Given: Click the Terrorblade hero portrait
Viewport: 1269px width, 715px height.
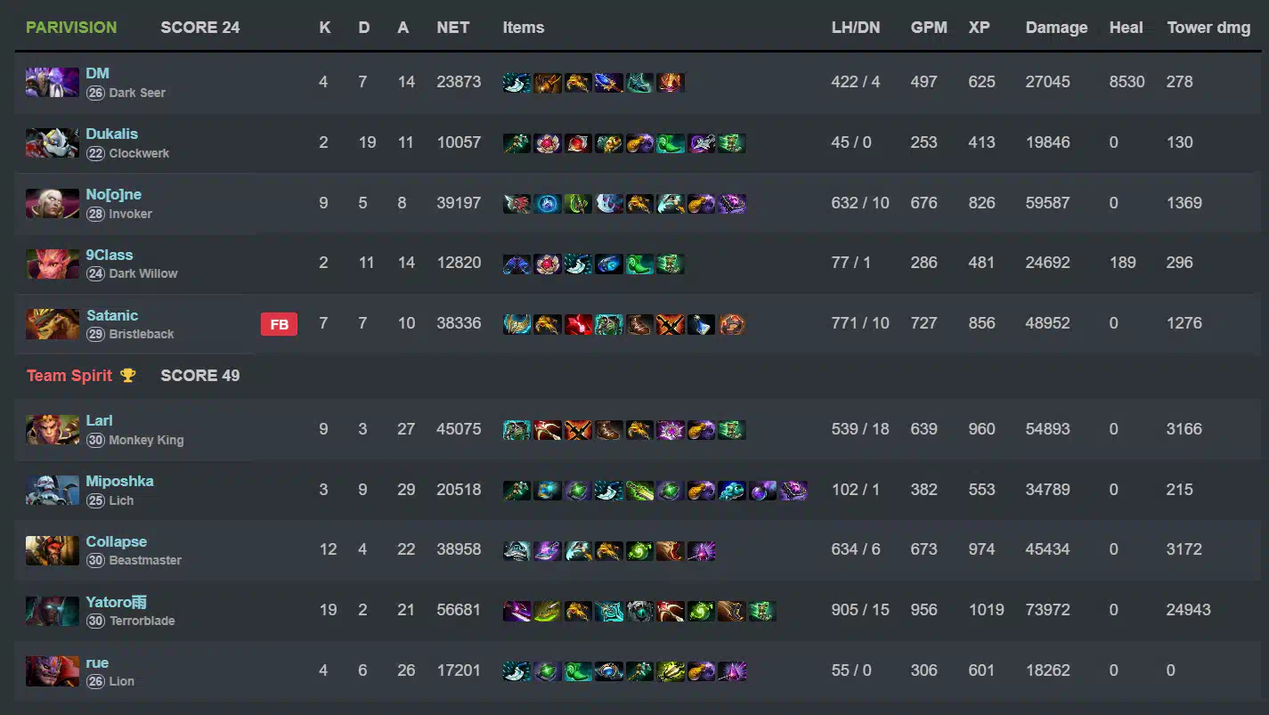Looking at the screenshot, I should pos(53,611).
